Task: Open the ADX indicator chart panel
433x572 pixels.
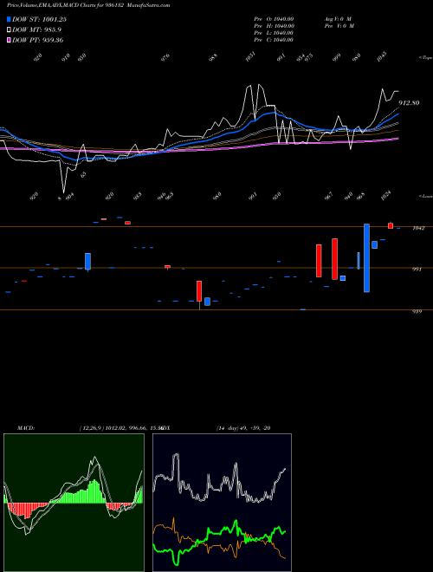Action: (222, 503)
